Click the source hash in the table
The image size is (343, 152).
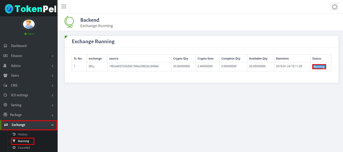134,66
